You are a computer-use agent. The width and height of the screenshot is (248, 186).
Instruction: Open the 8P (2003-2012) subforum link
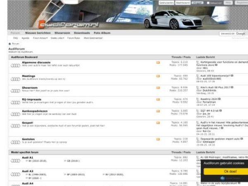76,174
